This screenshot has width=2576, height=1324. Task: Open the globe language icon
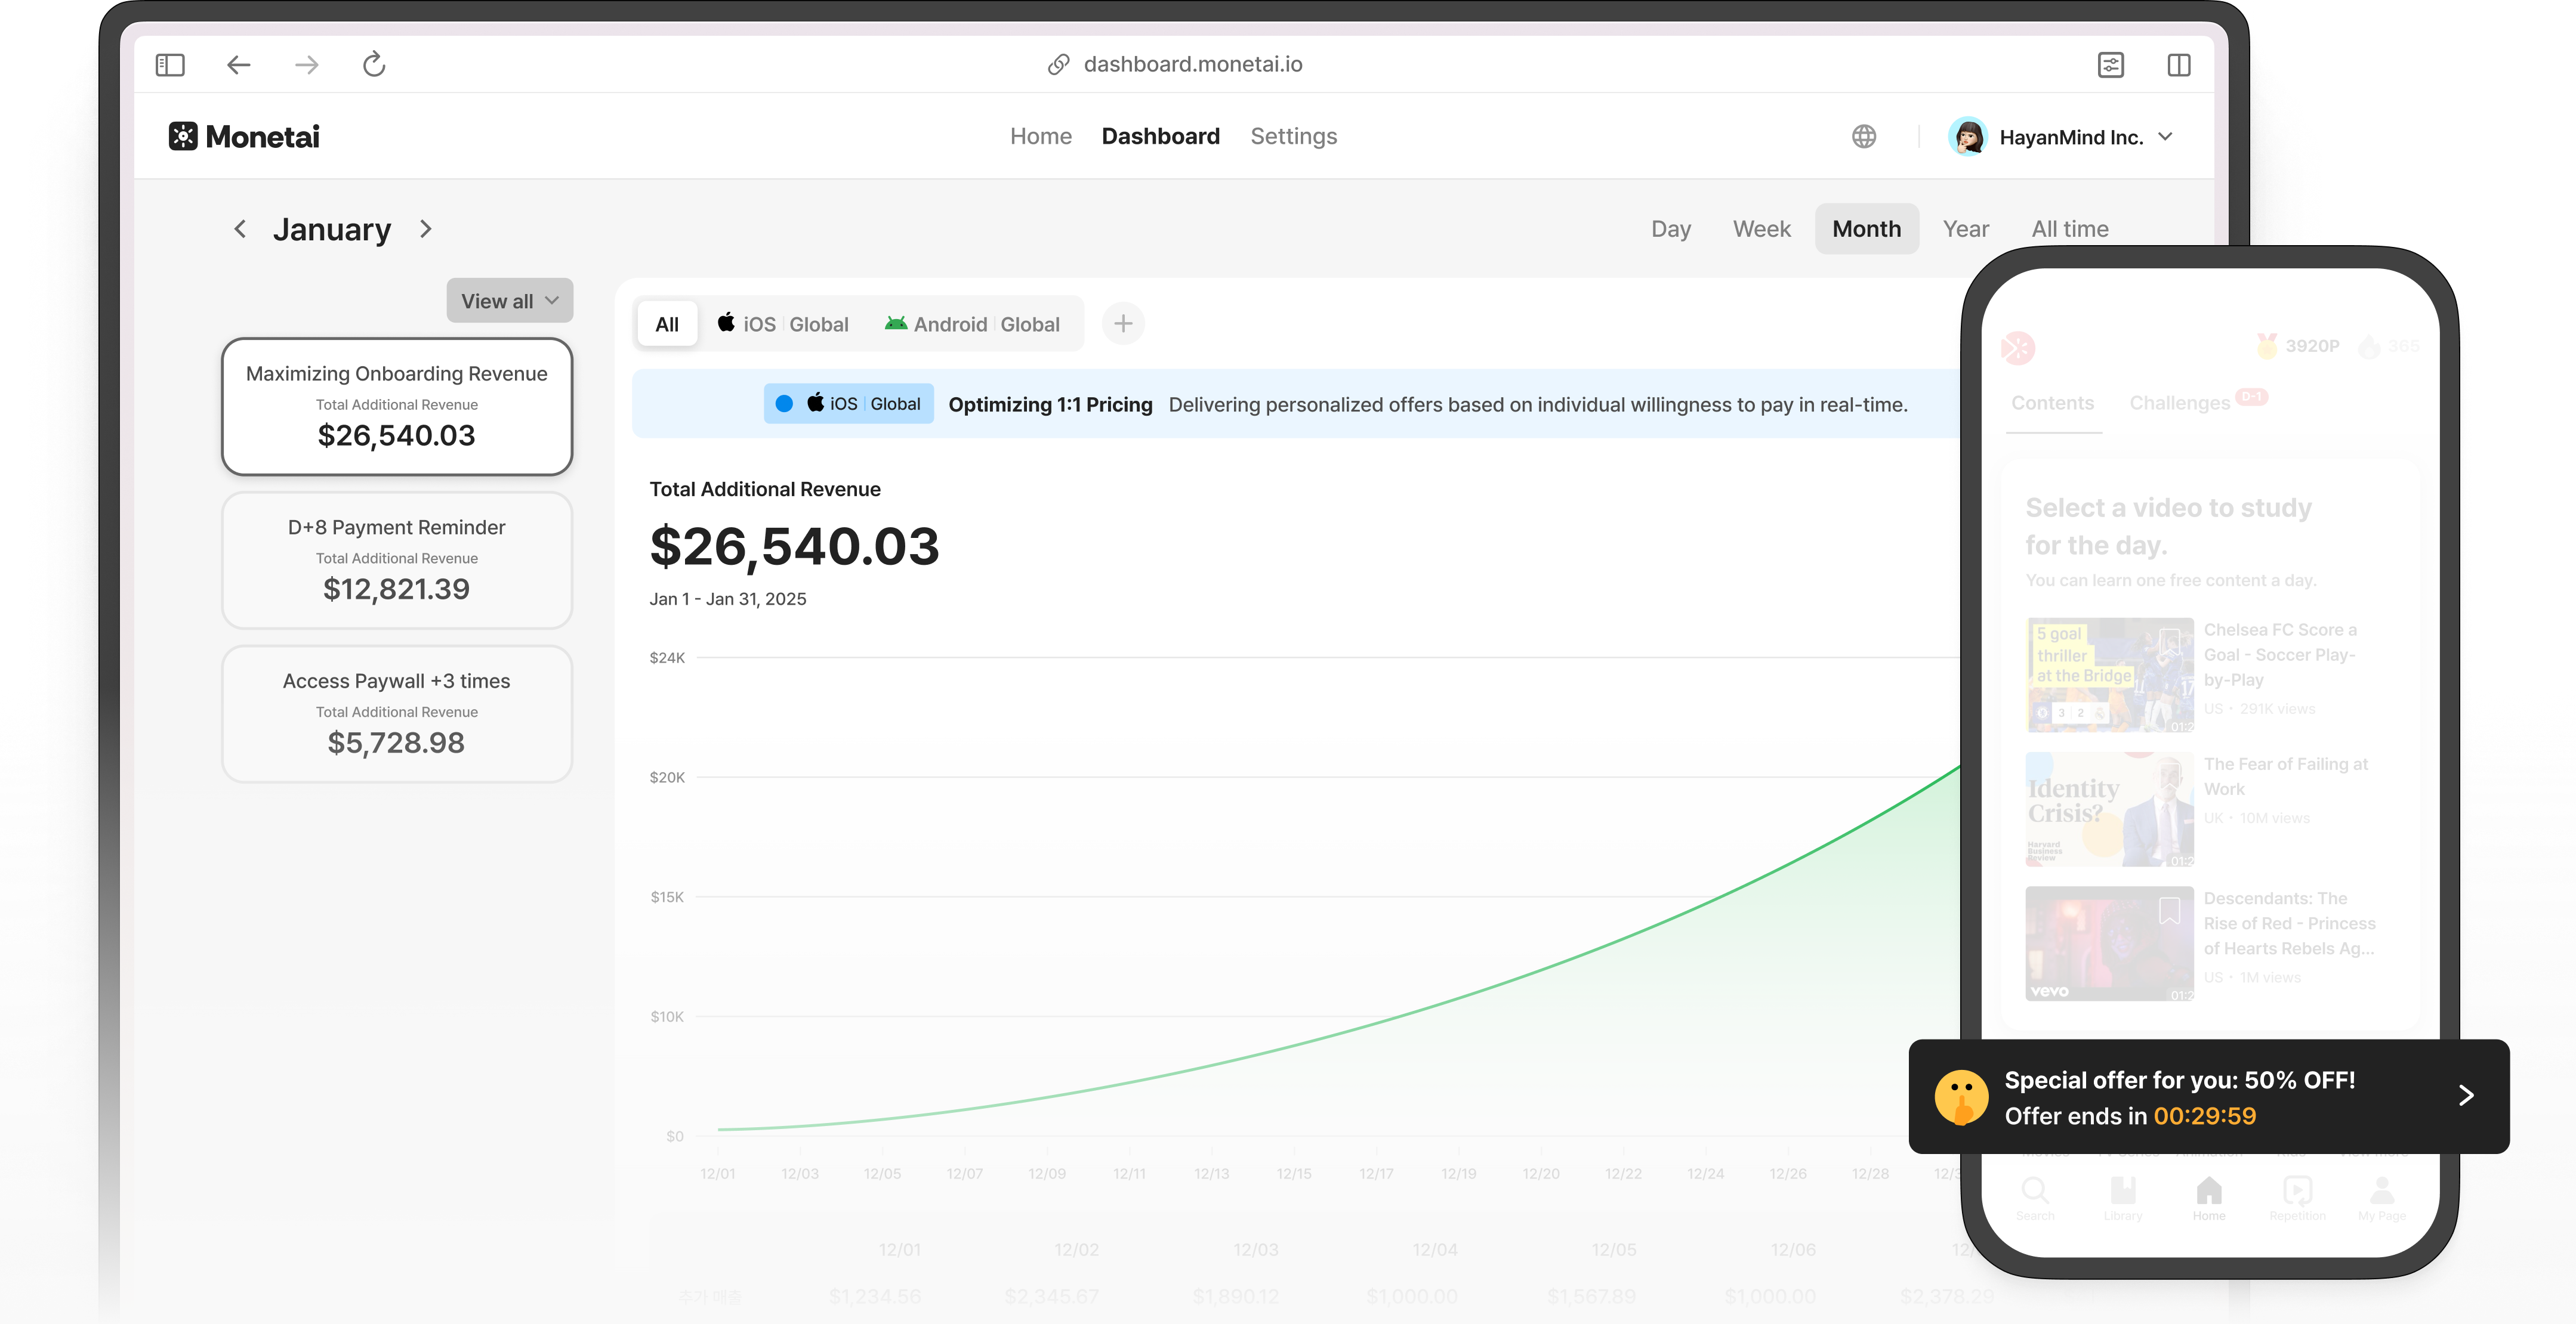tap(1863, 137)
